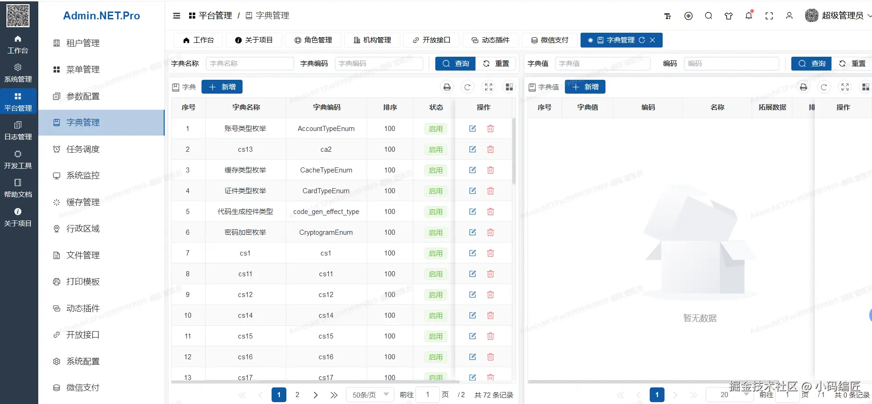
Task: Switch to the 关于项目 tab
Action: (x=254, y=40)
